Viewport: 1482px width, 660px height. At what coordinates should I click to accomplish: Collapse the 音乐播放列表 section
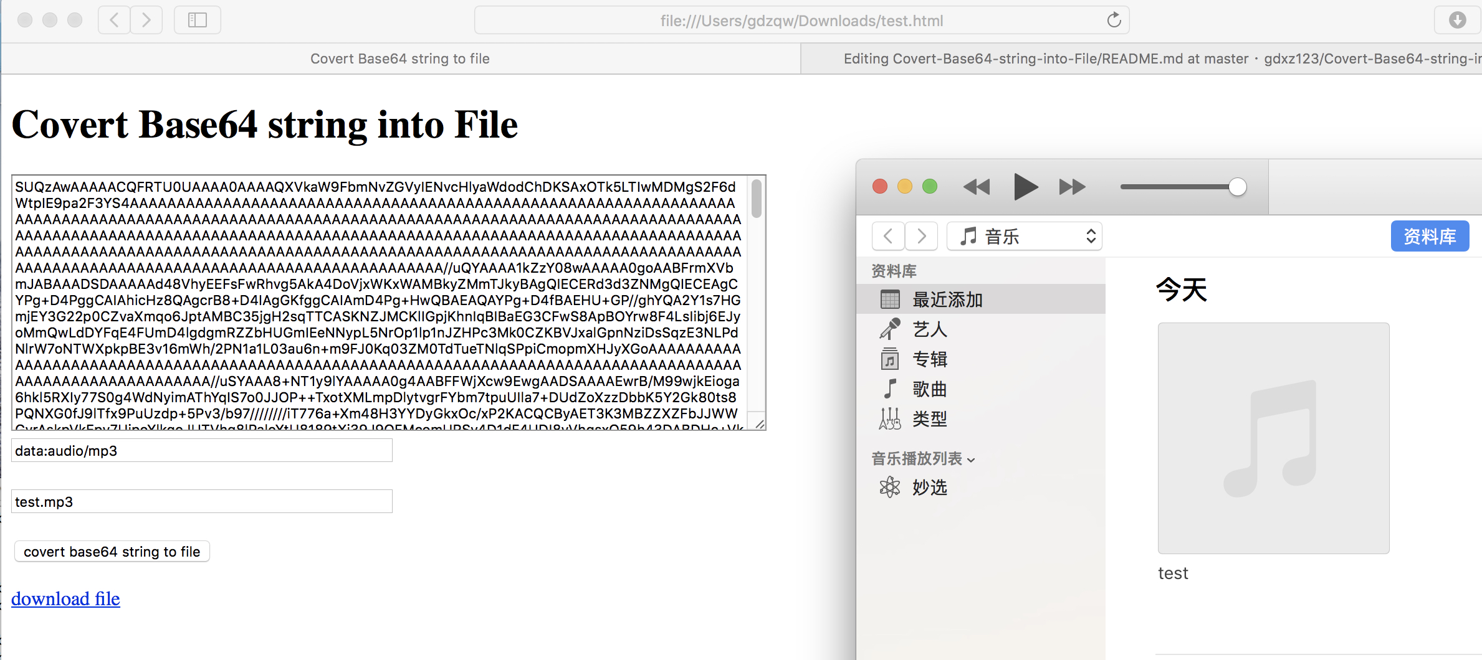pos(970,460)
